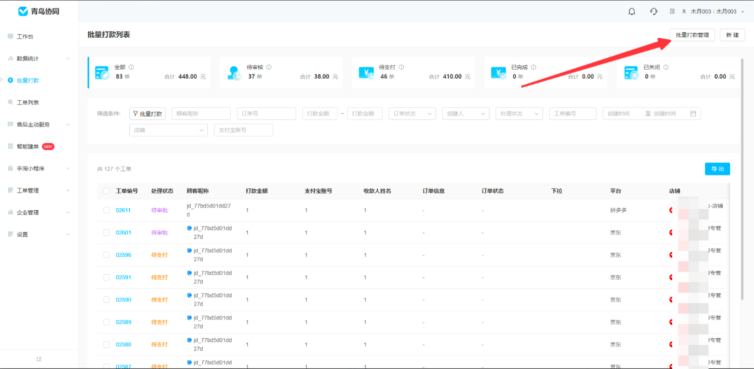Click the 青鸟协同 logo icon
The width and height of the screenshot is (754, 369).
[x=23, y=11]
